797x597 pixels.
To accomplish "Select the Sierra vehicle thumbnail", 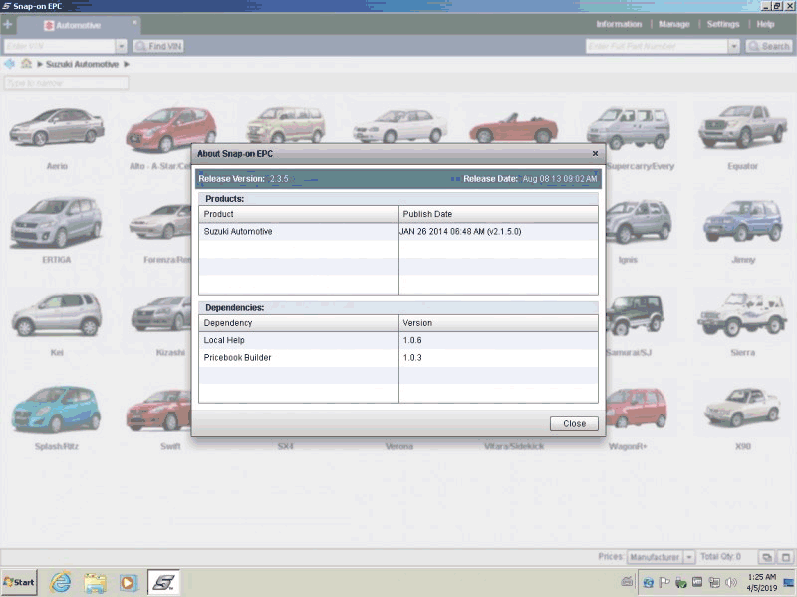I will (x=742, y=314).
